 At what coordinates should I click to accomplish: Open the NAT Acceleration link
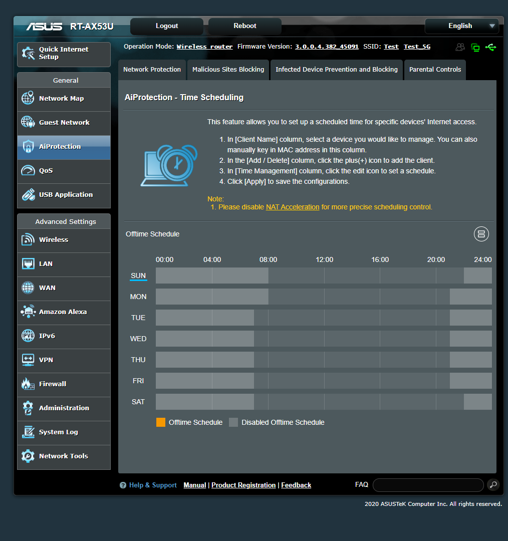(292, 207)
